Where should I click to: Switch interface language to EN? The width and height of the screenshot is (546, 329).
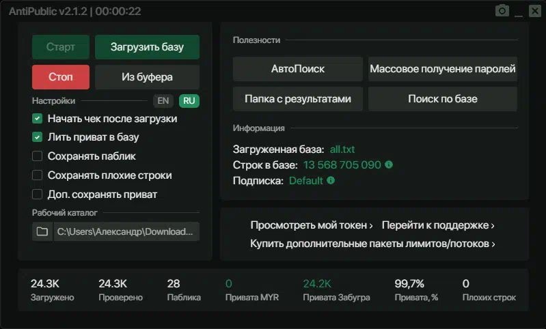(x=163, y=101)
